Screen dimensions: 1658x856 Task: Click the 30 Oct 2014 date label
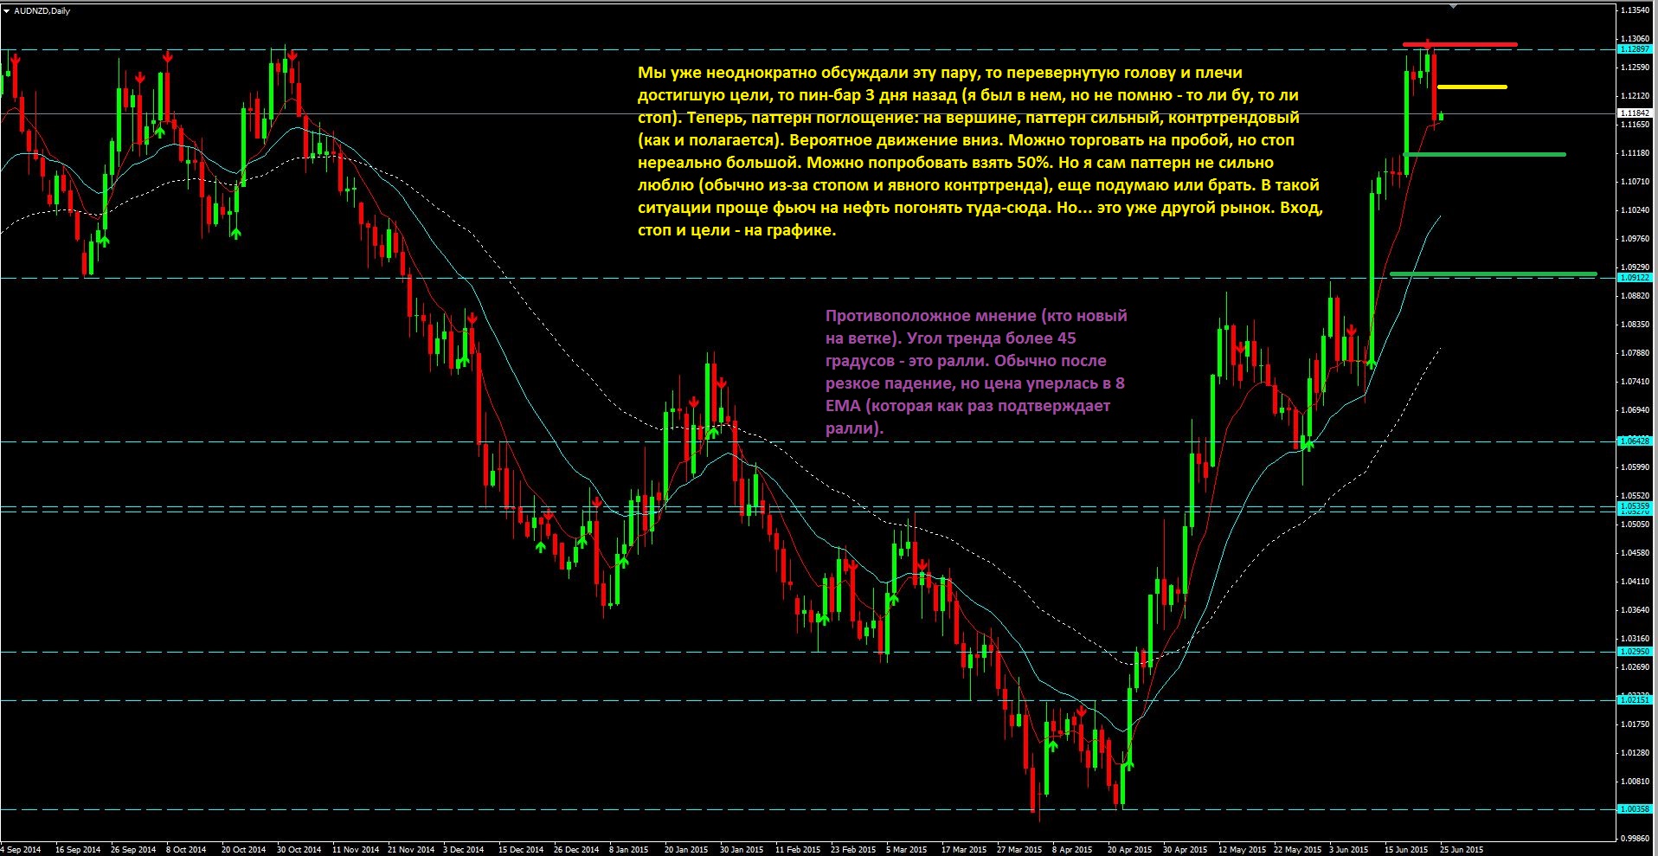[299, 850]
